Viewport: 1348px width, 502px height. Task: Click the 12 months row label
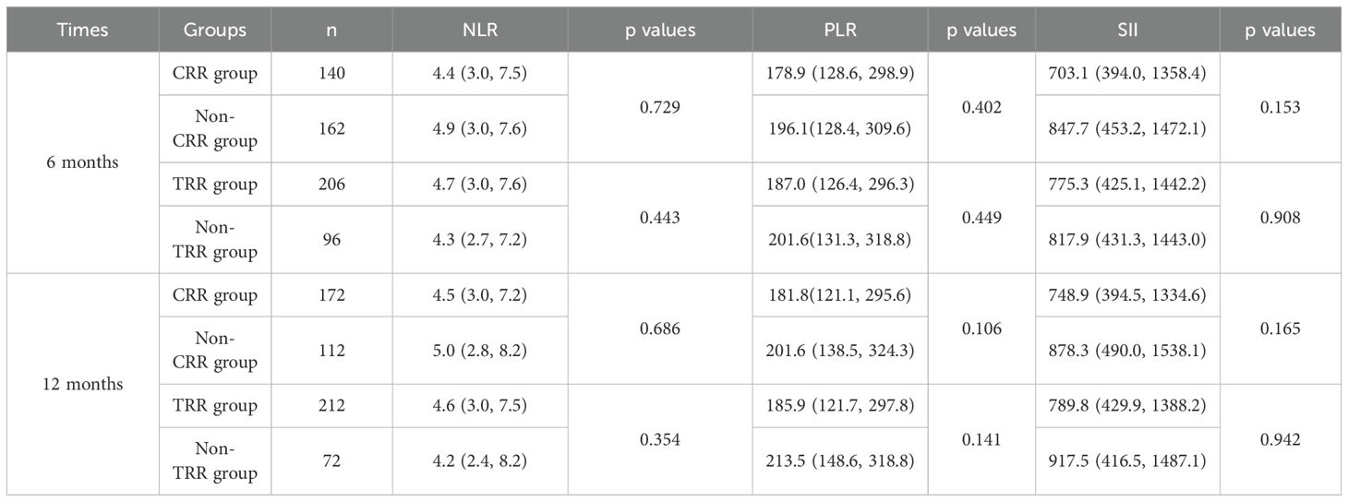tap(82, 384)
